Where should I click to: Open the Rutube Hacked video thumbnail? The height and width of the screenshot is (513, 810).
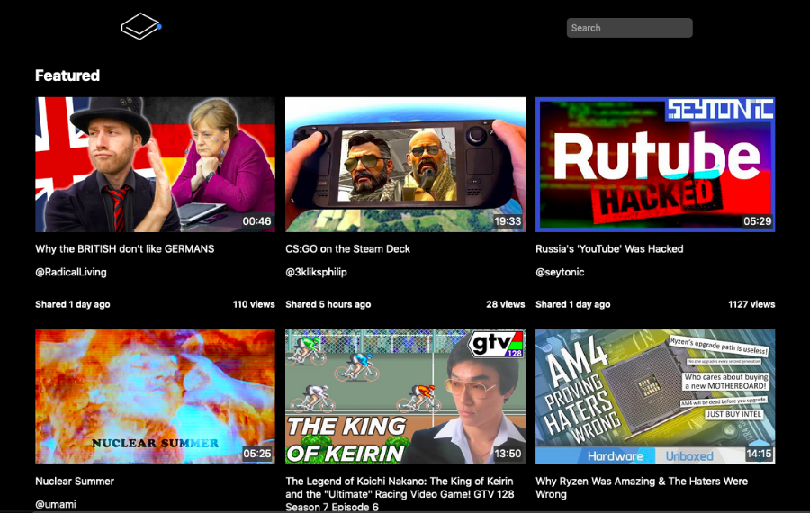[x=655, y=165]
